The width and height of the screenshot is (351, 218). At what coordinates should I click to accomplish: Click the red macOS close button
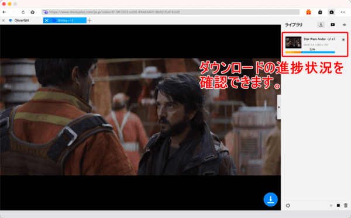4,4
